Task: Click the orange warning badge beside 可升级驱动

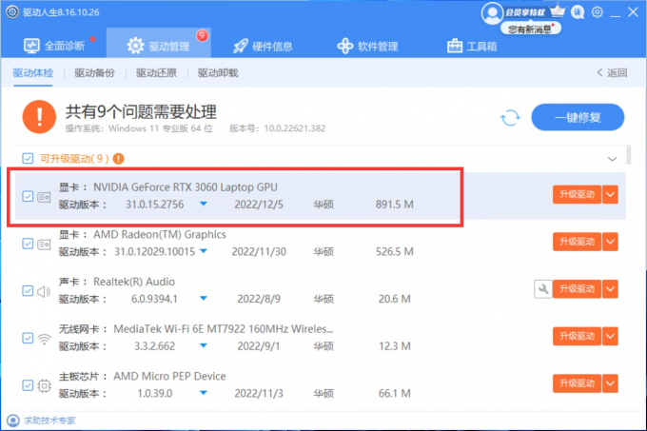Action: click(118, 159)
